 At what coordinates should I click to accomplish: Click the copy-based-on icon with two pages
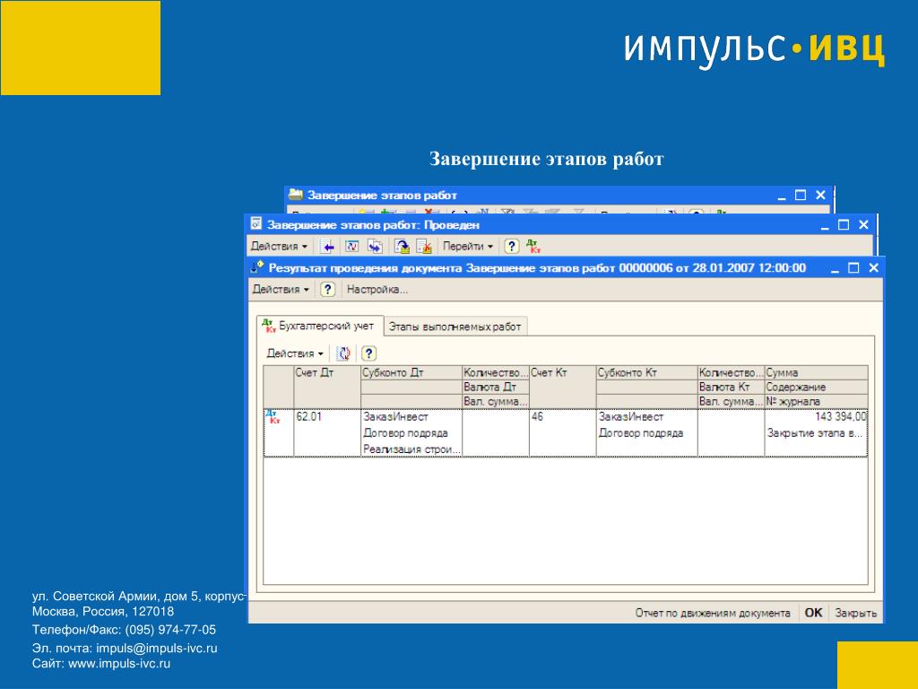tap(375, 247)
